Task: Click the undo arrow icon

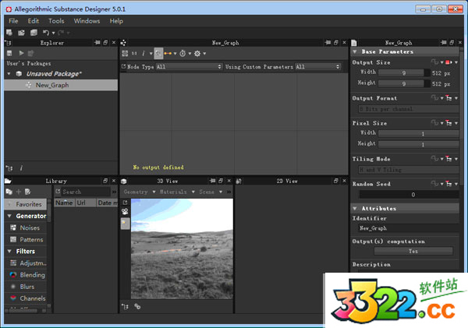Action: click(46, 33)
